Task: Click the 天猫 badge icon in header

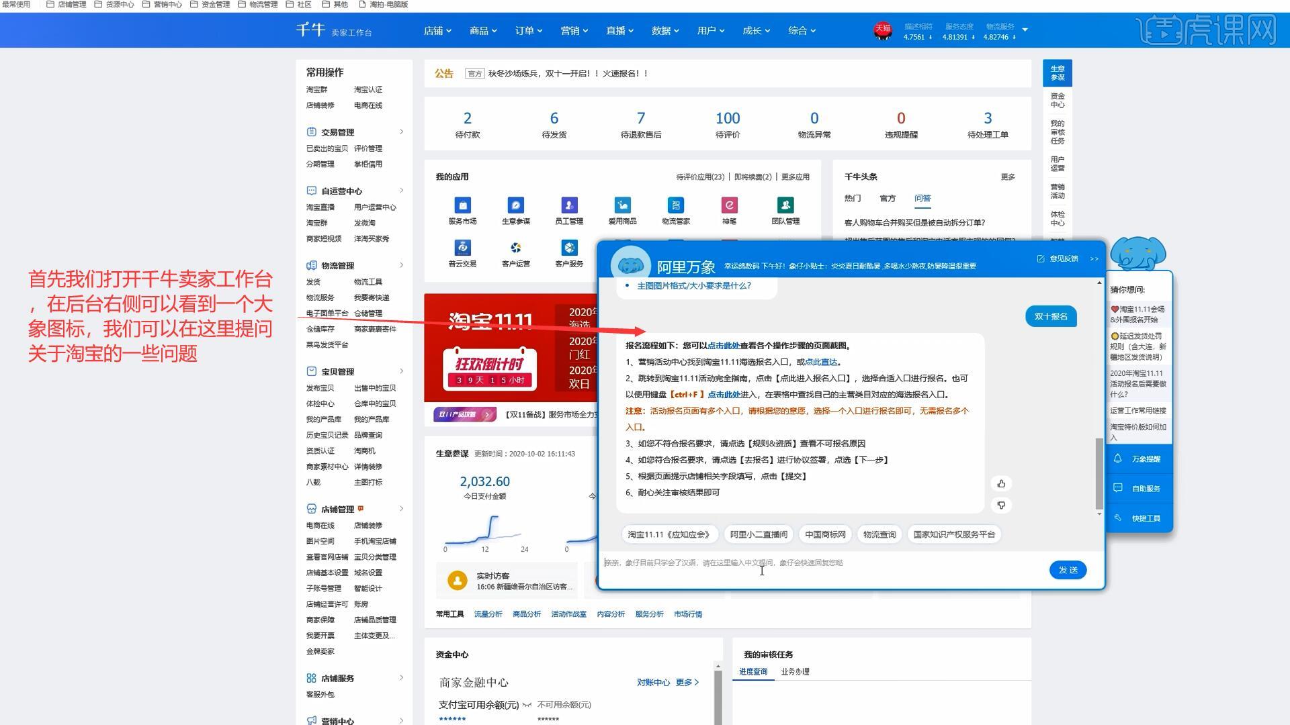Action: pos(882,30)
